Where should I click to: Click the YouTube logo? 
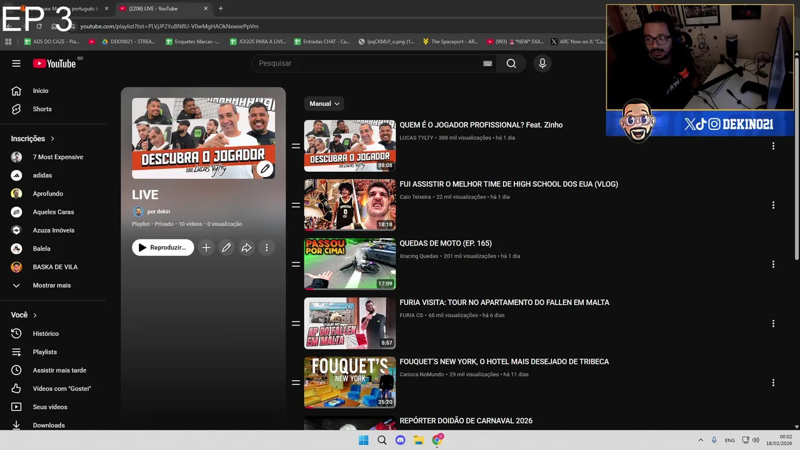click(x=54, y=63)
